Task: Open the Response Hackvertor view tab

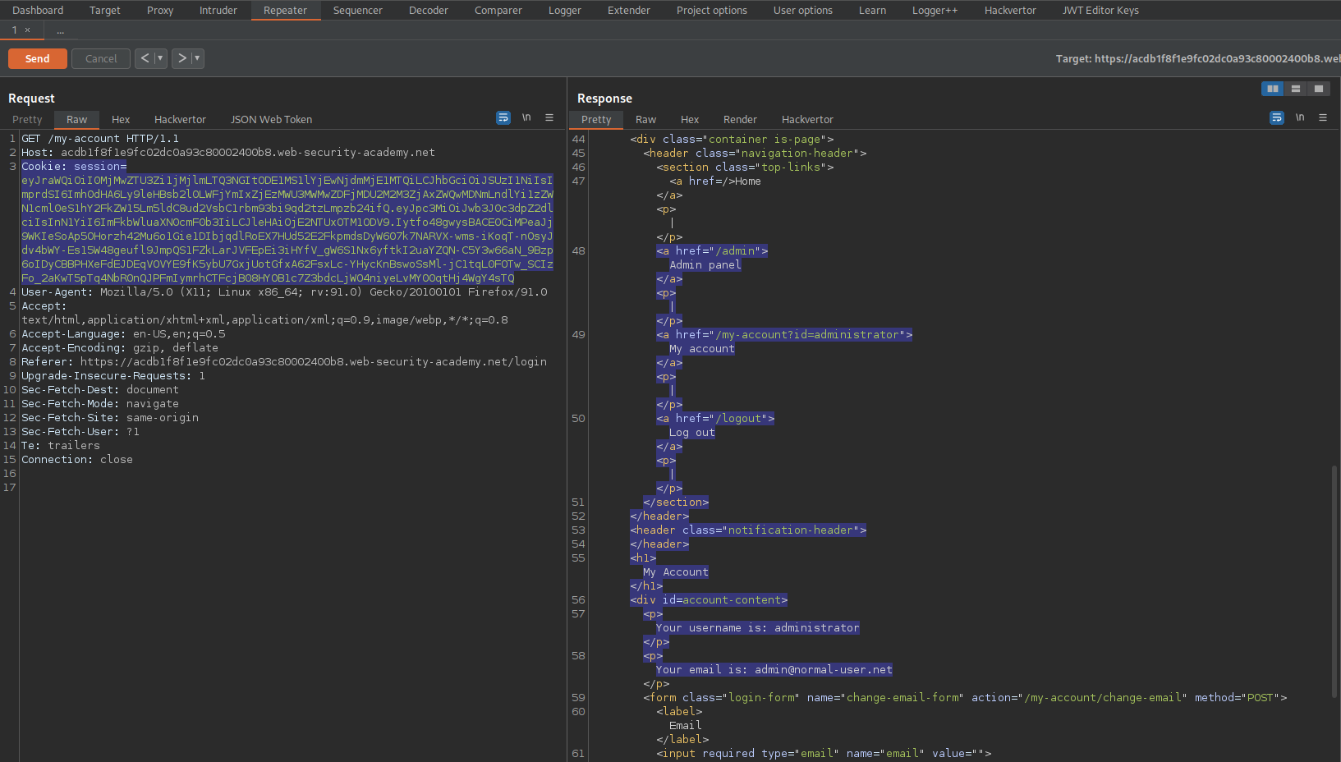Action: pyautogui.click(x=807, y=120)
